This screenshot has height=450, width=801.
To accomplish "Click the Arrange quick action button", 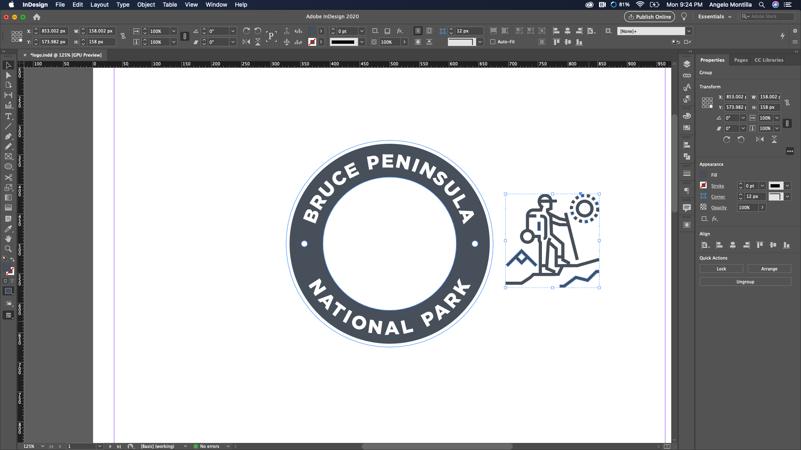I will click(769, 269).
